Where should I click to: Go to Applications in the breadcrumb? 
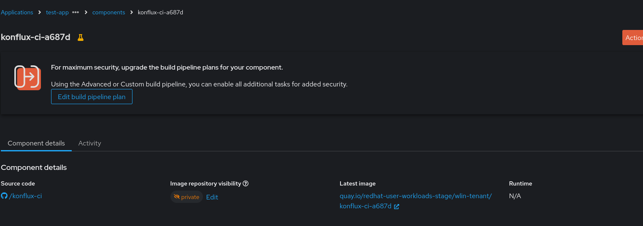click(x=17, y=12)
